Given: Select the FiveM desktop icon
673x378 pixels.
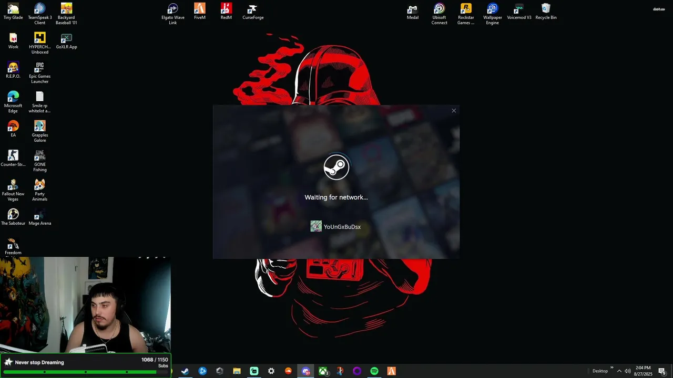Looking at the screenshot, I should (x=200, y=12).
